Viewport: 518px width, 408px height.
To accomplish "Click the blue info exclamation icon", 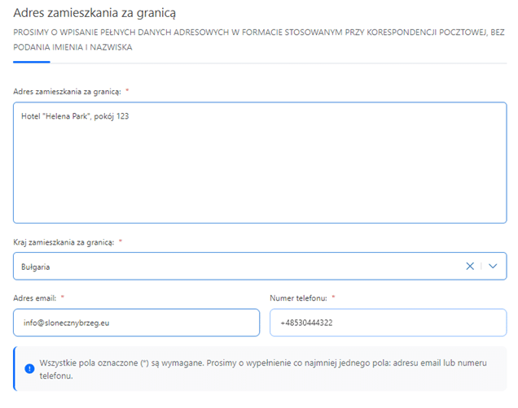I will tap(29, 368).
